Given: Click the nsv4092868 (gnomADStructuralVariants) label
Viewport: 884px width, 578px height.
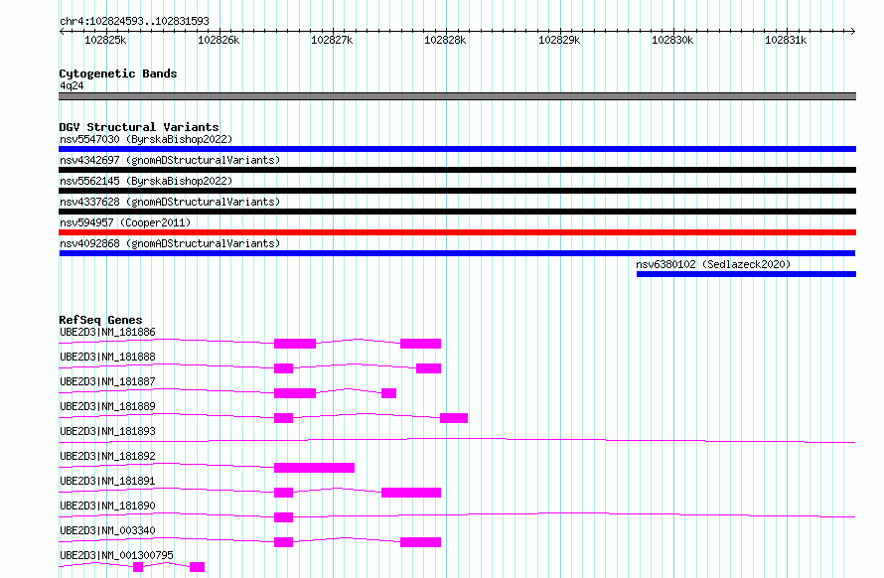Looking at the screenshot, I should (170, 243).
